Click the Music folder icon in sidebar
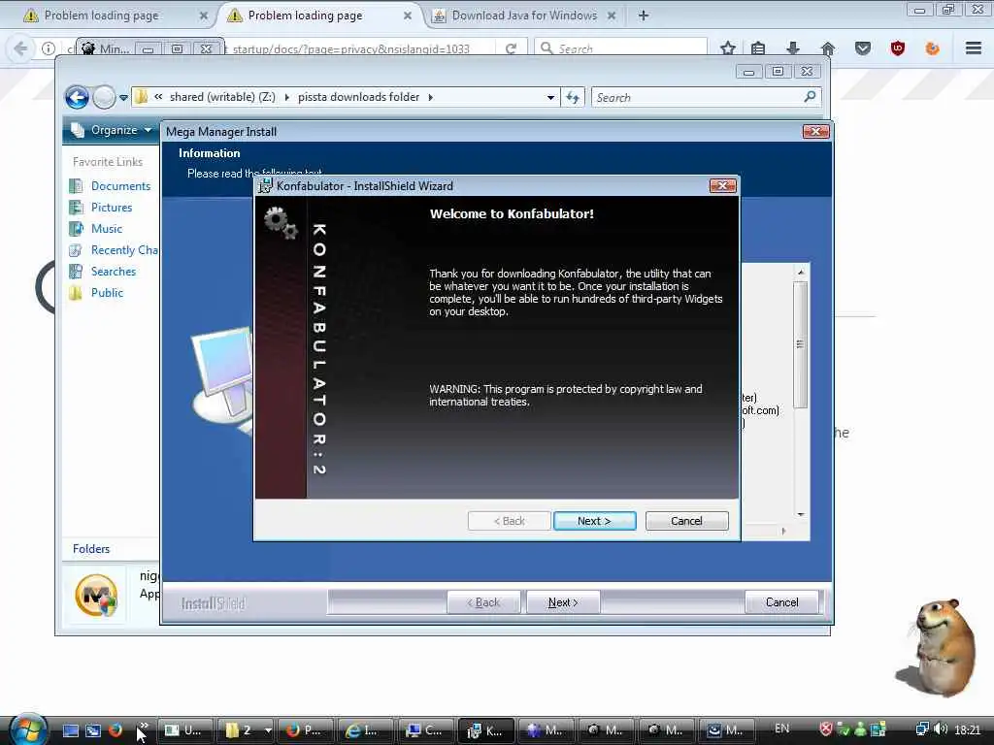The image size is (994, 745). pos(76,229)
